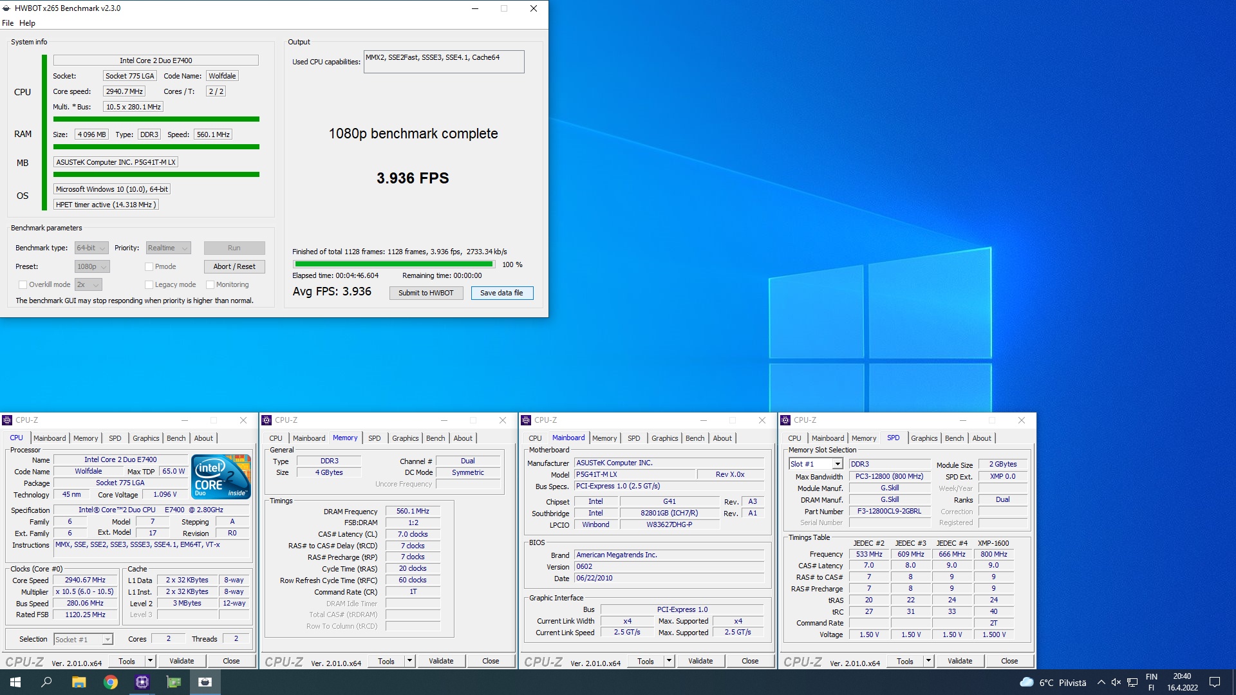Click Close button in SPD window
The image size is (1236, 695).
[1009, 661]
